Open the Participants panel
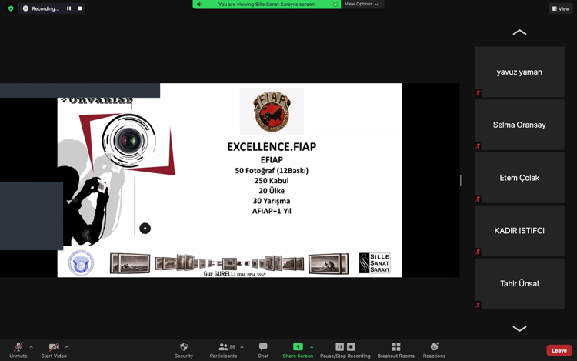This screenshot has height=361, width=577. click(x=223, y=347)
